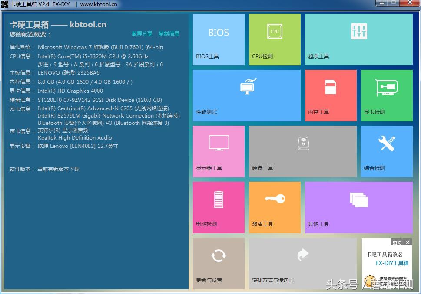Launch CPU检测 (CPU Detection)
This screenshot has width=421, height=294.
point(274,39)
